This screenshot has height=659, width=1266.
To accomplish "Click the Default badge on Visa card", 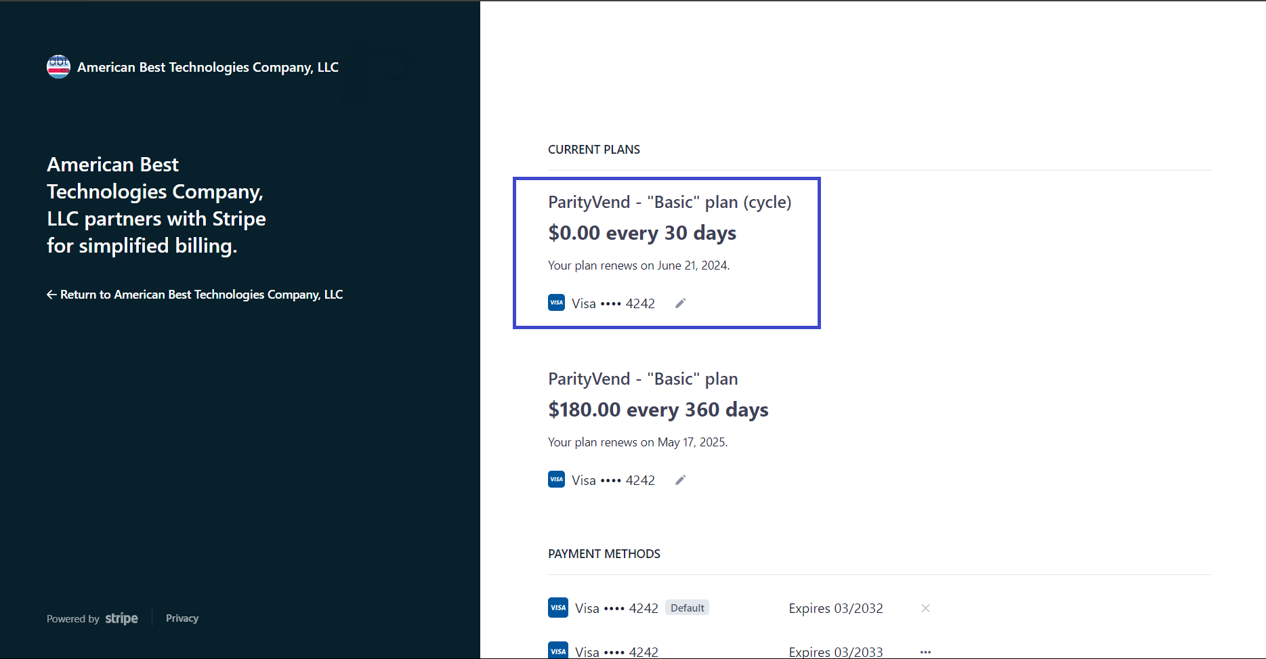I will (x=688, y=608).
